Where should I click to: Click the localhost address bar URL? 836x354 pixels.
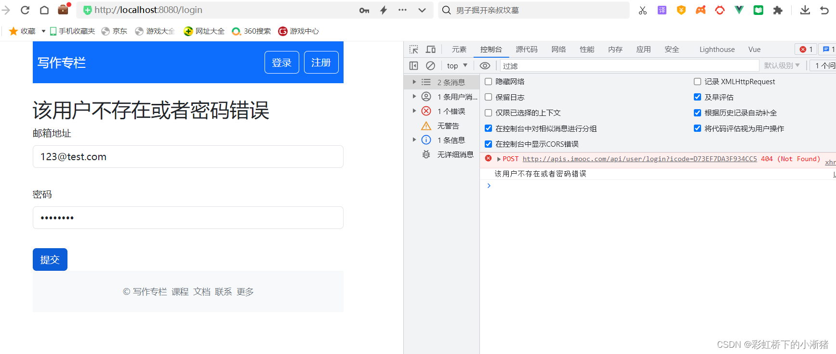click(148, 10)
